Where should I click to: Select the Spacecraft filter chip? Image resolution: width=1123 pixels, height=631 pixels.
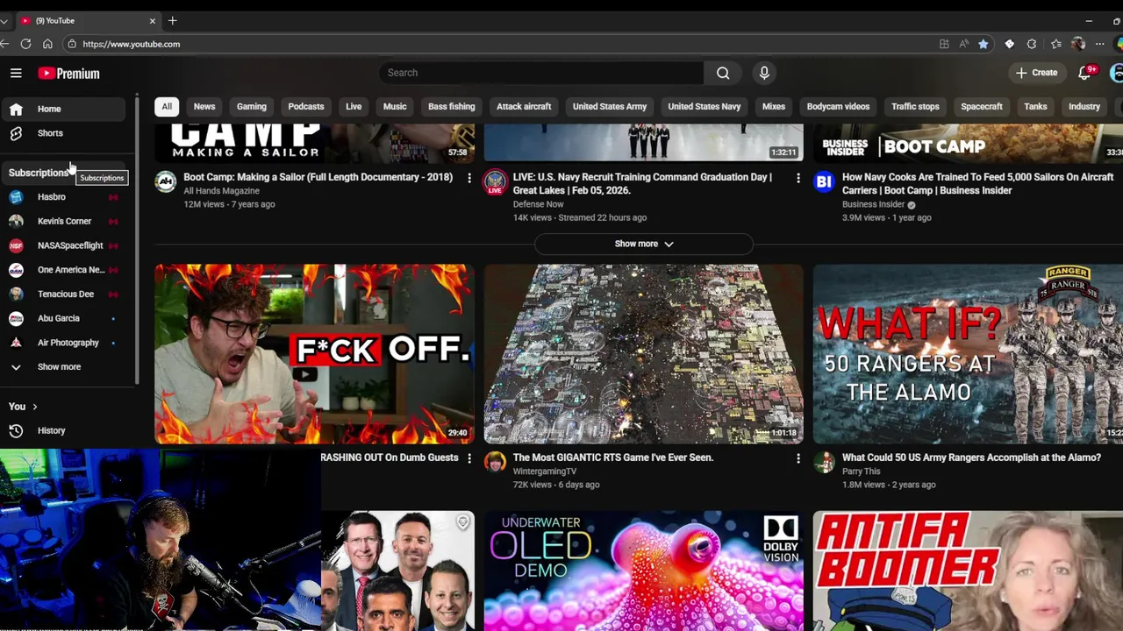[x=982, y=107]
